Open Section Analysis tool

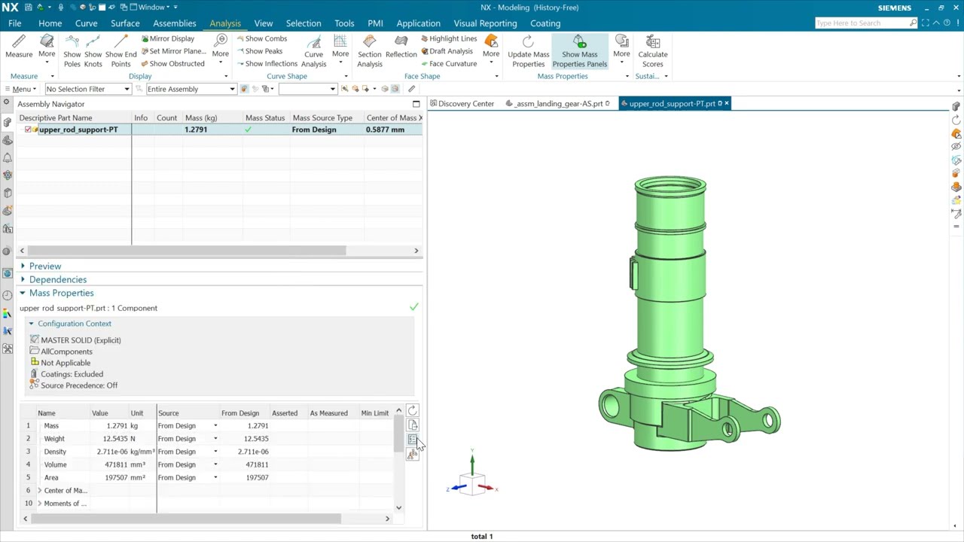click(369, 52)
